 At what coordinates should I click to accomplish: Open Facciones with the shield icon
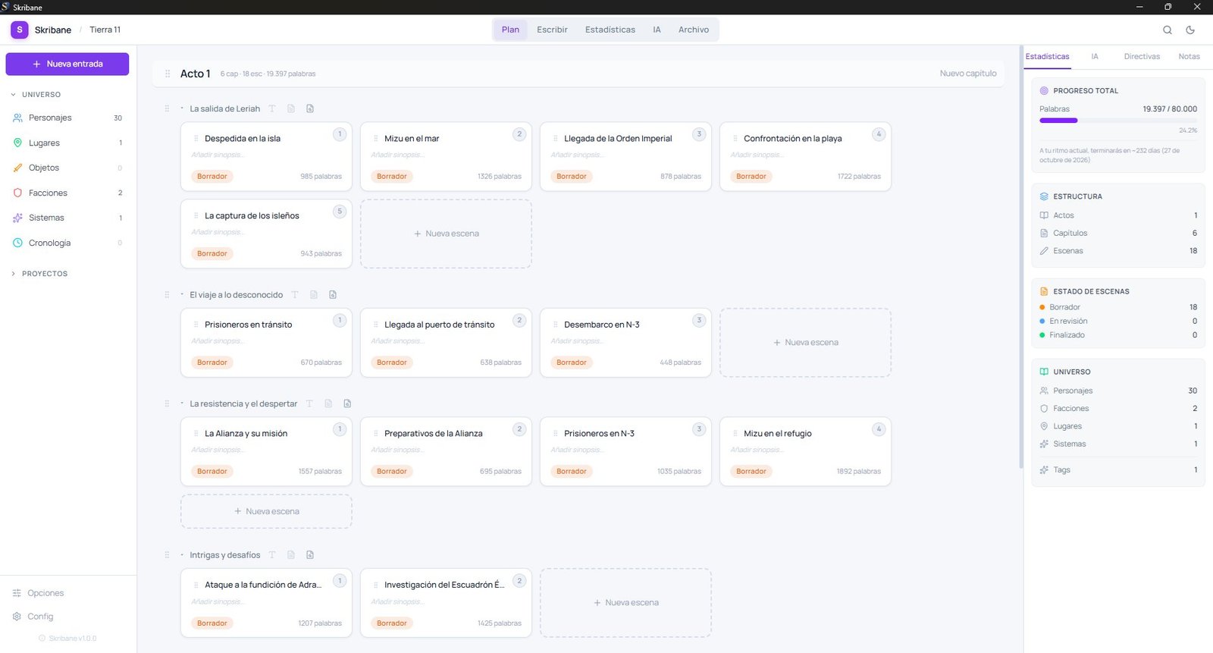pyautogui.click(x=48, y=193)
